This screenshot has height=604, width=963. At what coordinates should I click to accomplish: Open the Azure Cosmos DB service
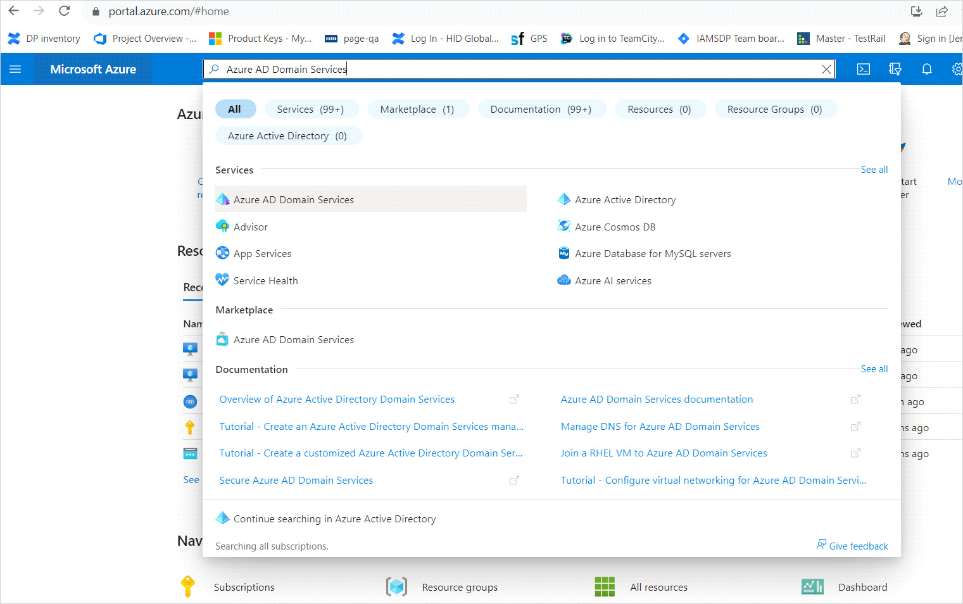(x=615, y=227)
